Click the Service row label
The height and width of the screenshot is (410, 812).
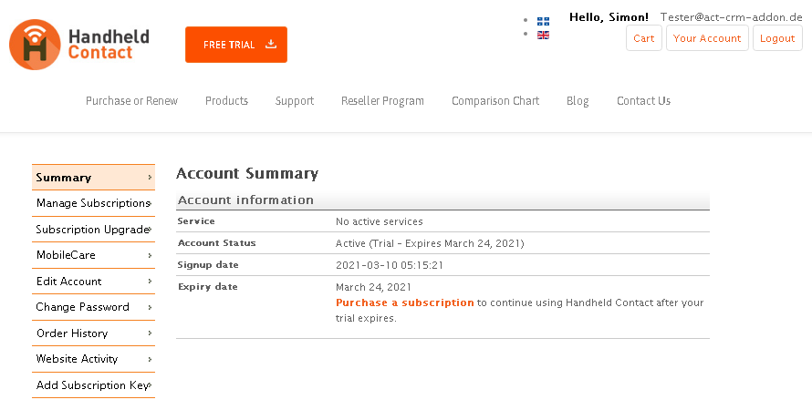[196, 221]
